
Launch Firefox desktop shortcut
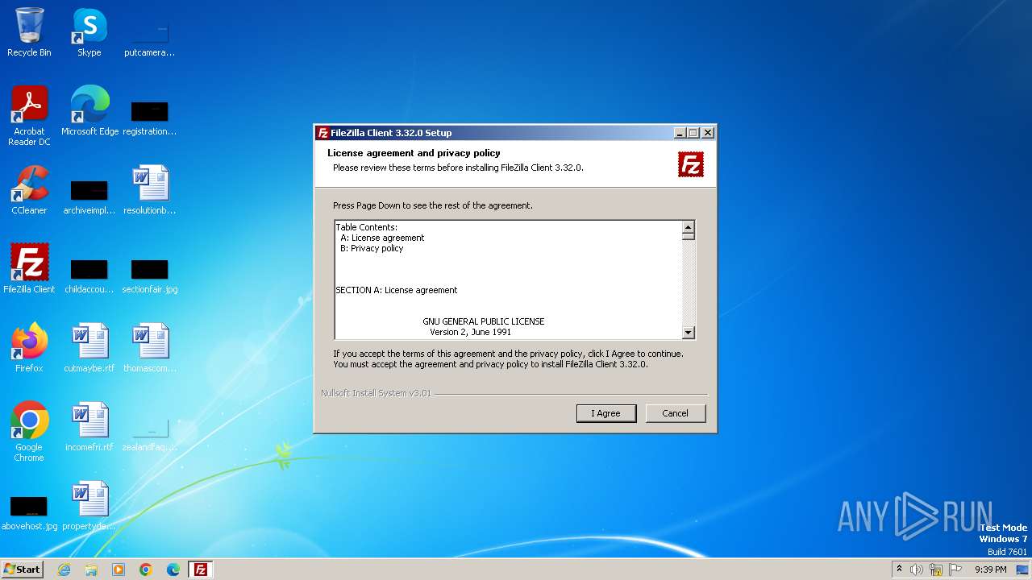[29, 348]
